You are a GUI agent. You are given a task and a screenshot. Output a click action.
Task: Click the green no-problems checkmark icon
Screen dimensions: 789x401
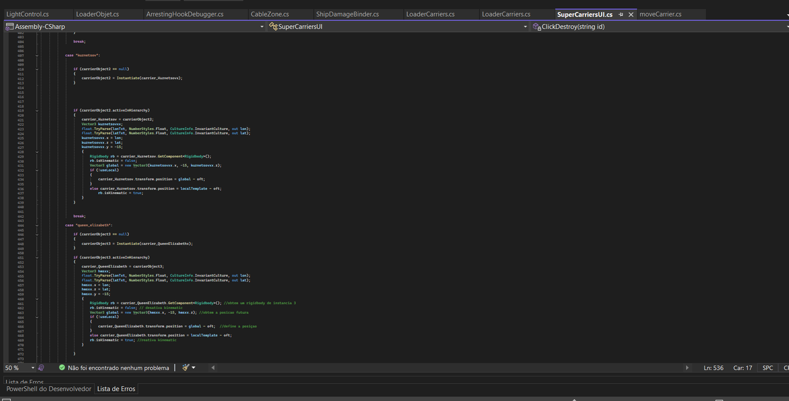coord(62,368)
